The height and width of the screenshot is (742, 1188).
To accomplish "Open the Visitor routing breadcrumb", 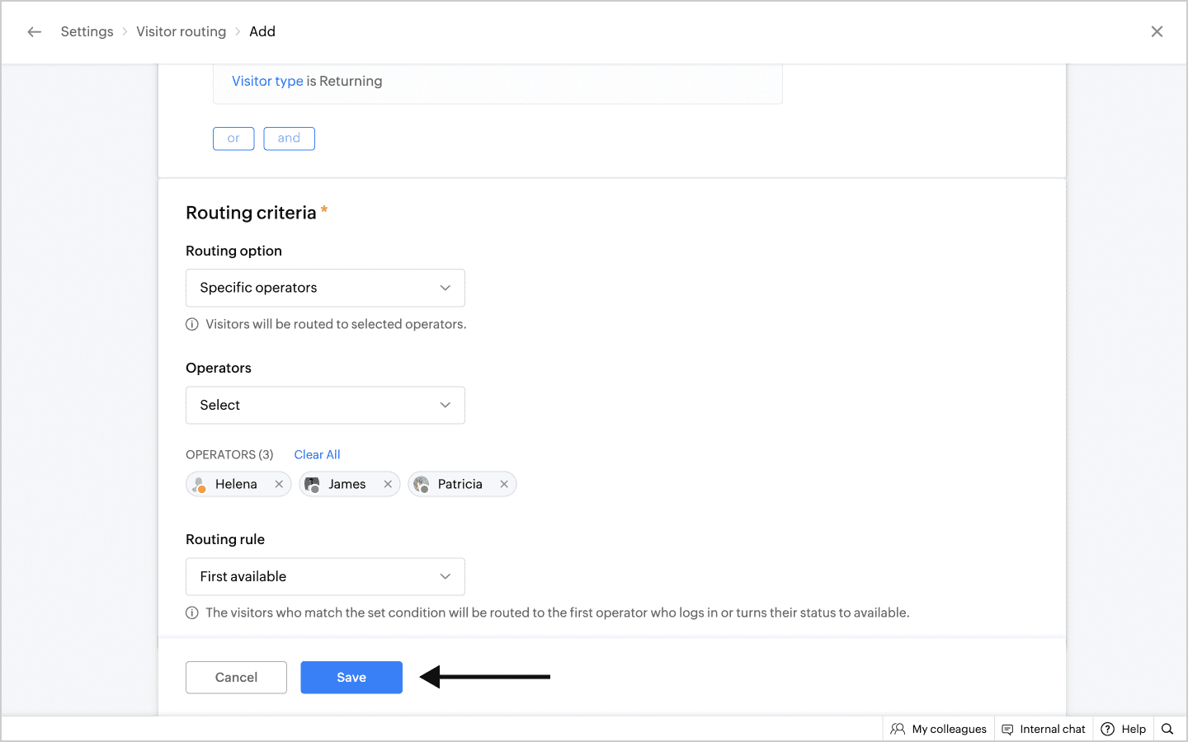I will point(181,31).
